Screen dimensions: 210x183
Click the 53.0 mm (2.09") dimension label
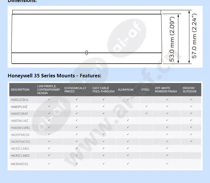(x=172, y=39)
